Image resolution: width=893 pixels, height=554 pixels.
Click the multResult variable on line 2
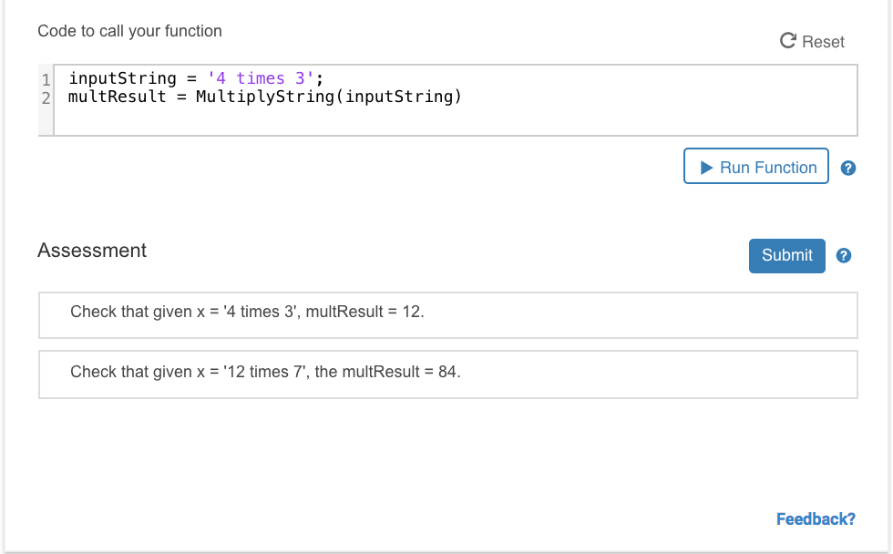point(118,97)
